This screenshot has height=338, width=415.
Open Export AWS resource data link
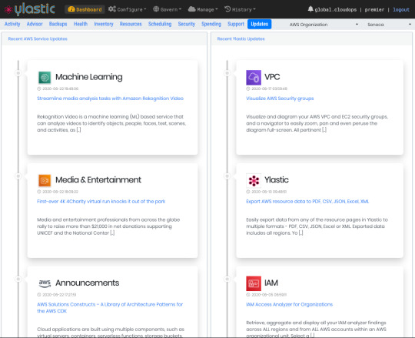pyautogui.click(x=307, y=202)
